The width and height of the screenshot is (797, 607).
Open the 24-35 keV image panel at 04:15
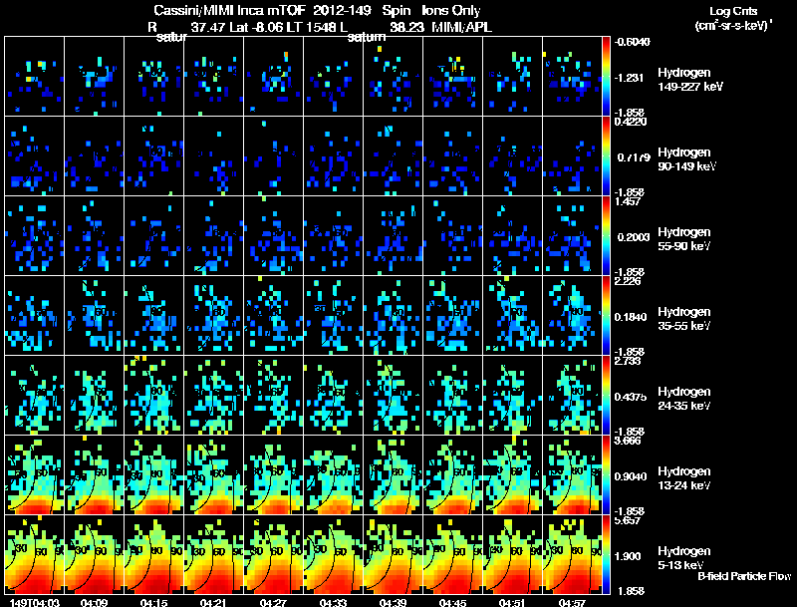[x=154, y=396]
